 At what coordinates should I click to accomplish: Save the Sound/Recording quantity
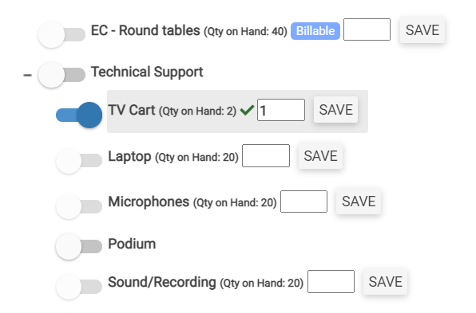click(385, 281)
